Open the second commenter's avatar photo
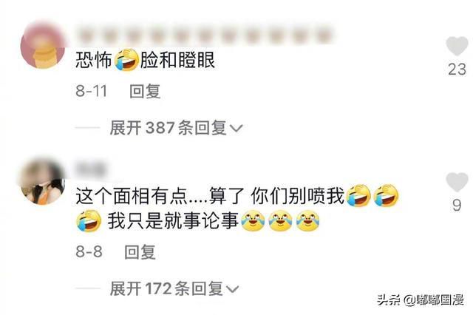The height and width of the screenshot is (315, 473). (x=43, y=182)
